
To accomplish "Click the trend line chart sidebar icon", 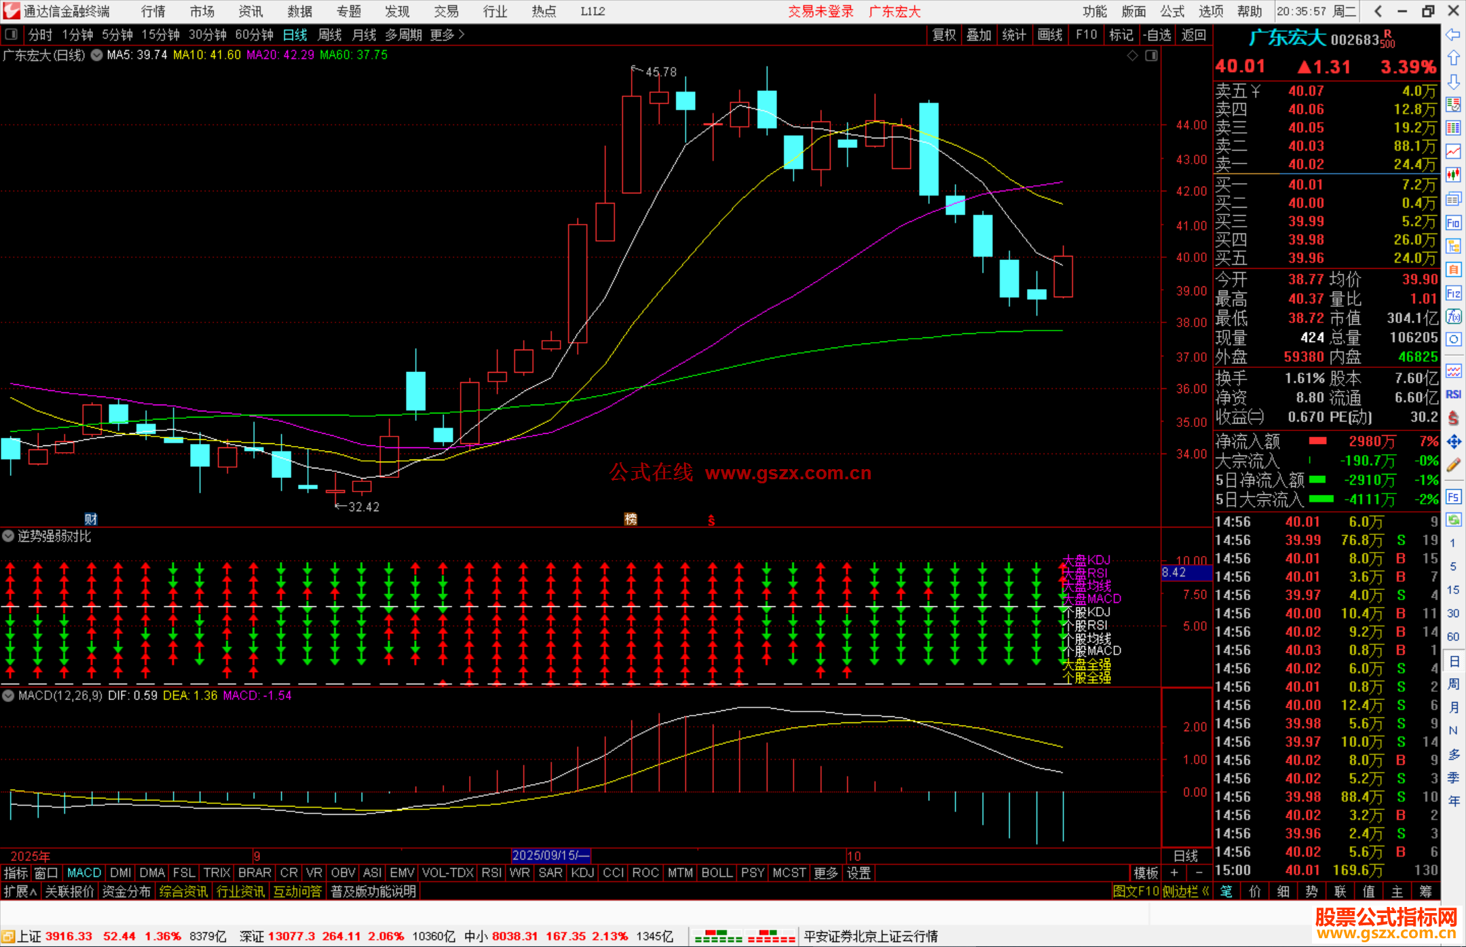I will point(1453,151).
